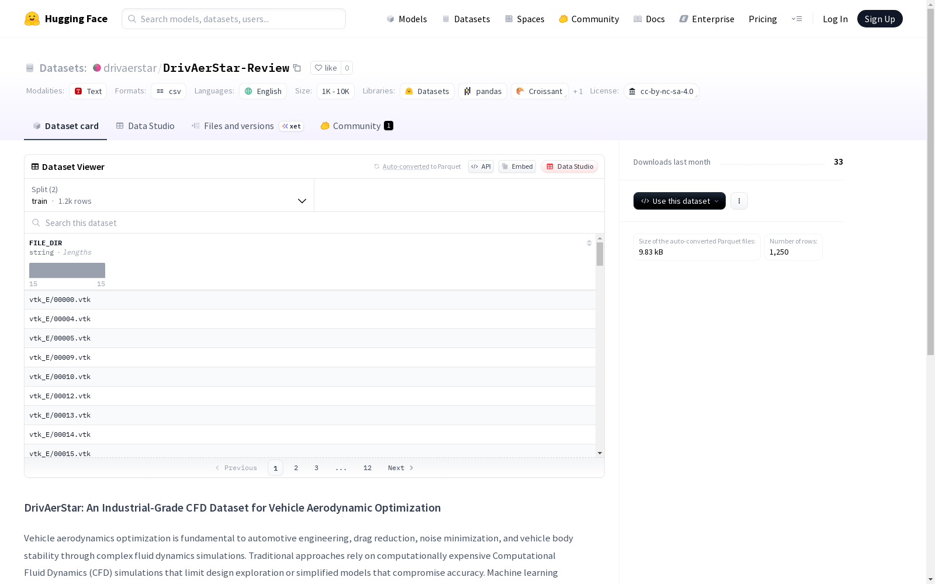The height and width of the screenshot is (584, 935).
Task: Select the pandas library tag
Action: pos(483,91)
